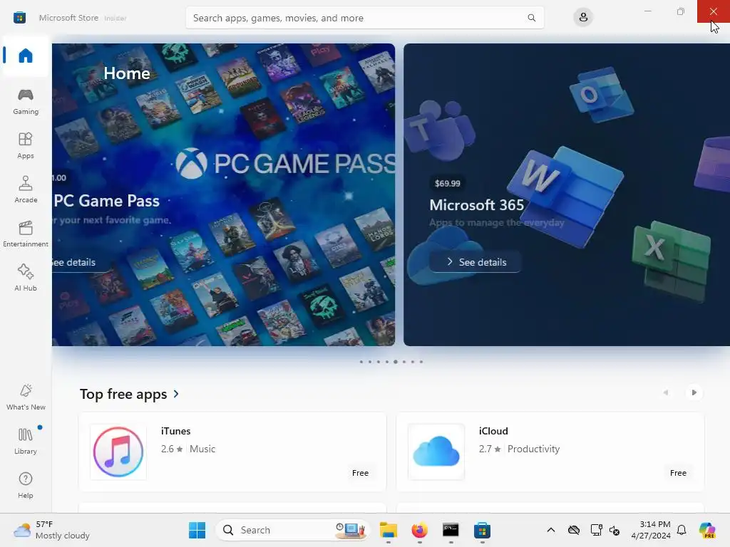Select the active fifth carousel dot

395,362
